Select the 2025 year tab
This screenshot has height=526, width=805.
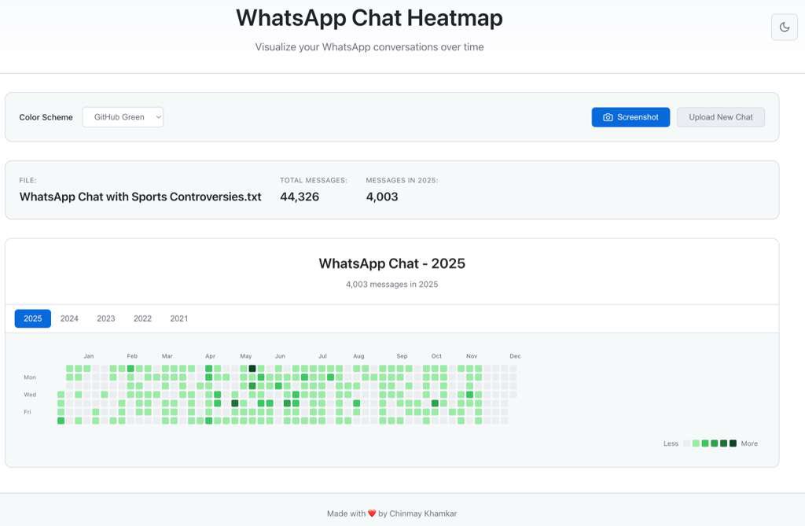(x=33, y=318)
